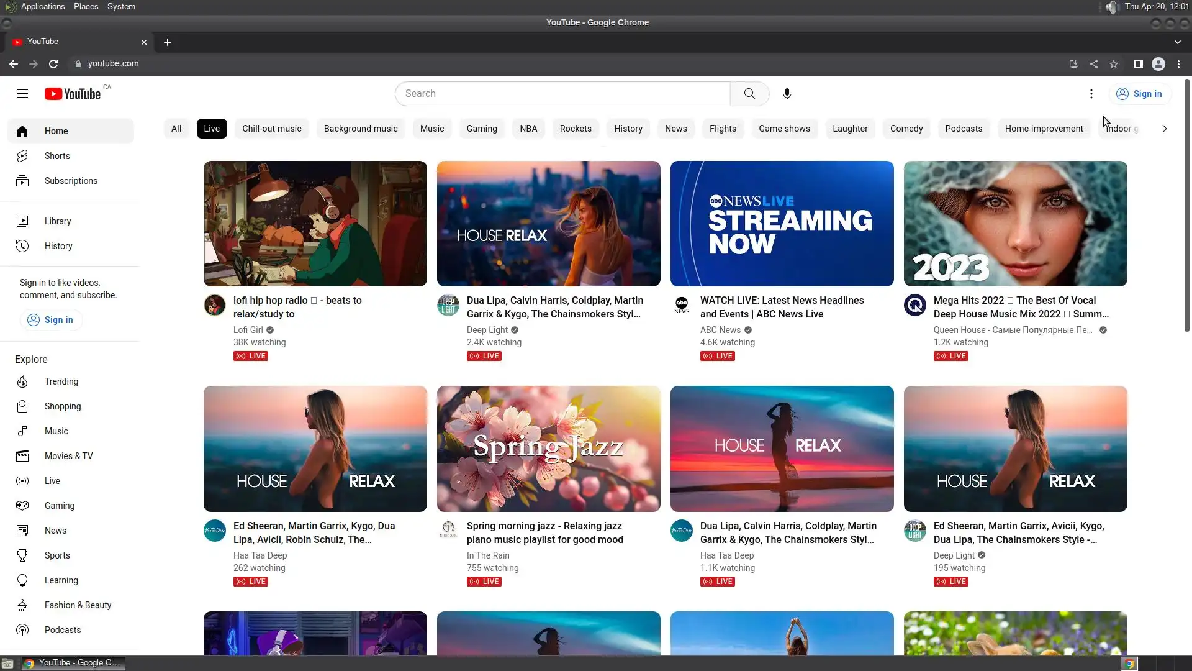This screenshot has height=671, width=1192.
Task: Open YouTube settings three-dot menu
Action: pyautogui.click(x=1091, y=94)
